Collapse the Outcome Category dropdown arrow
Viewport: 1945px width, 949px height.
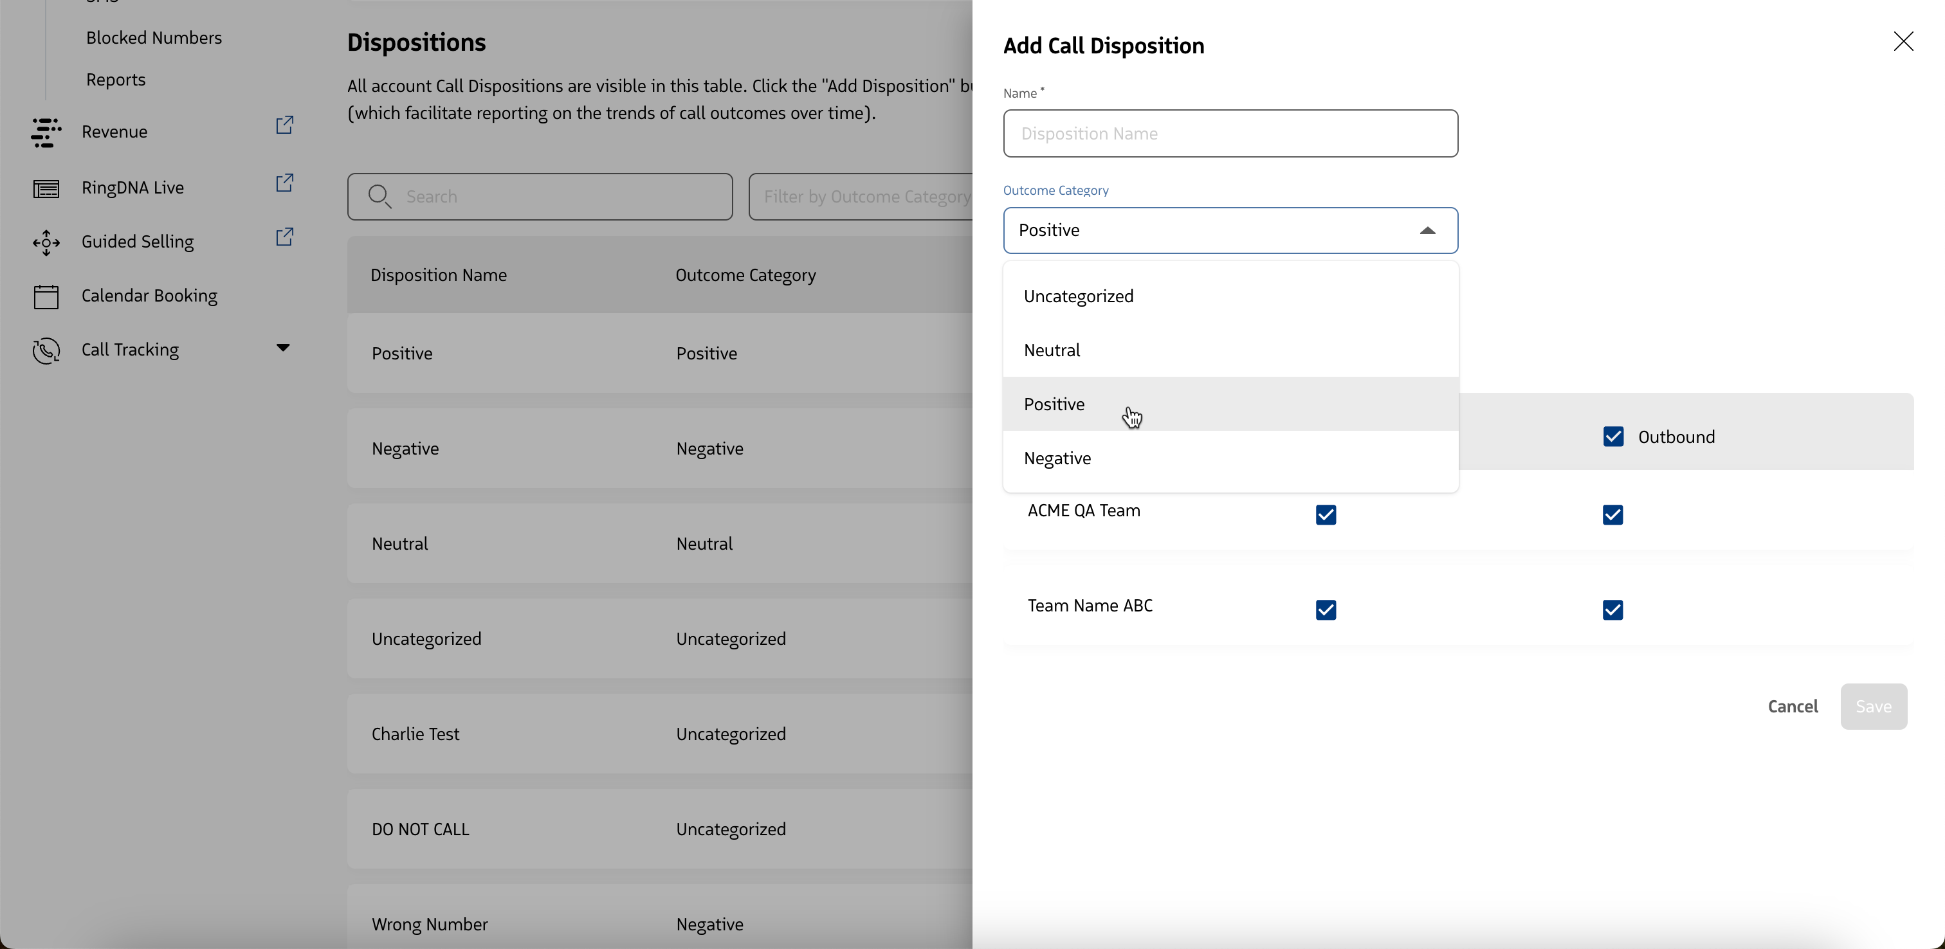(x=1427, y=231)
